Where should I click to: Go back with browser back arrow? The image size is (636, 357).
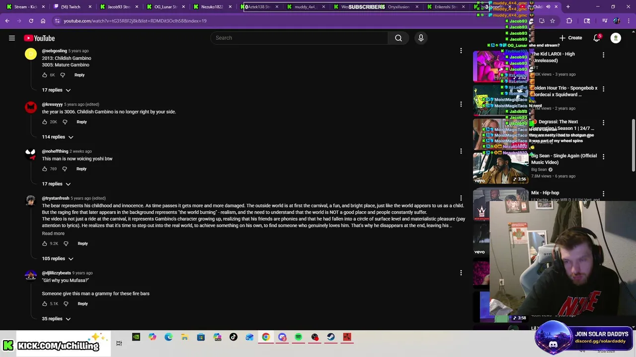[7, 21]
